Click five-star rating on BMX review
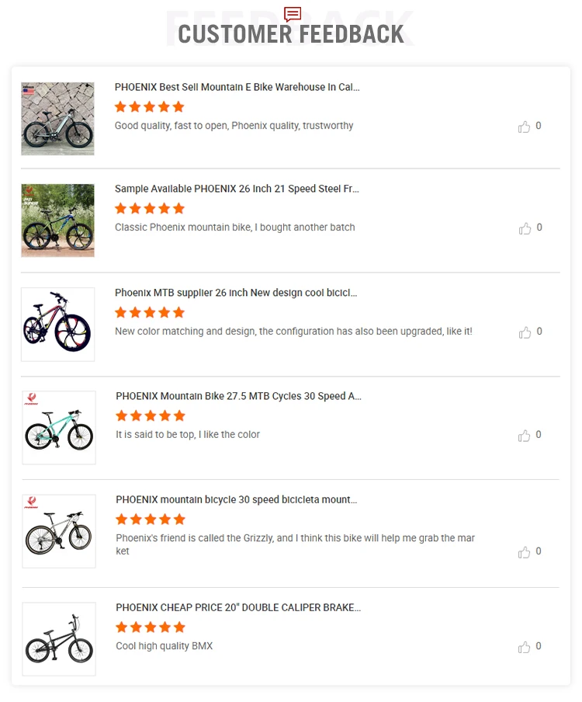Image resolution: width=582 pixels, height=702 pixels. (151, 627)
